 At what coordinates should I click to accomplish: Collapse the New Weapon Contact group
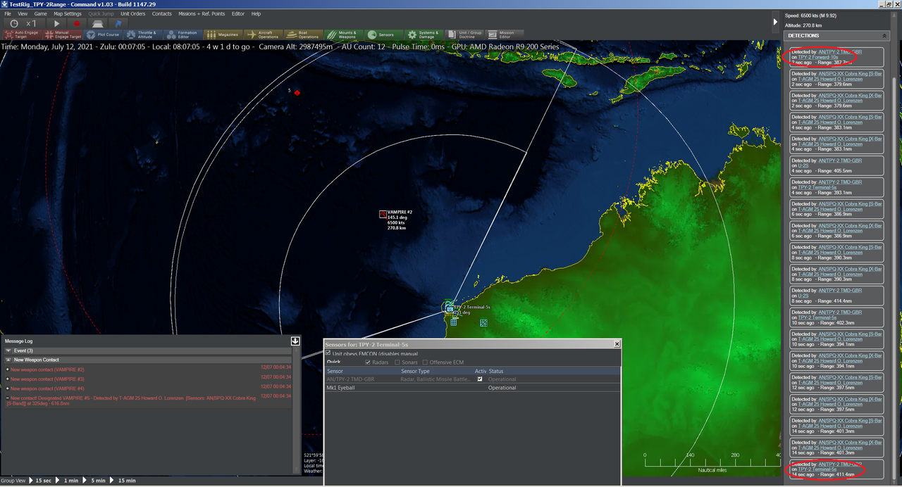point(8,360)
